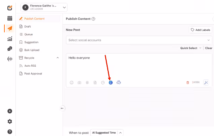Screen dimensions: 214x136
Task: Click the Add Labels button
Action: pos(201,30)
